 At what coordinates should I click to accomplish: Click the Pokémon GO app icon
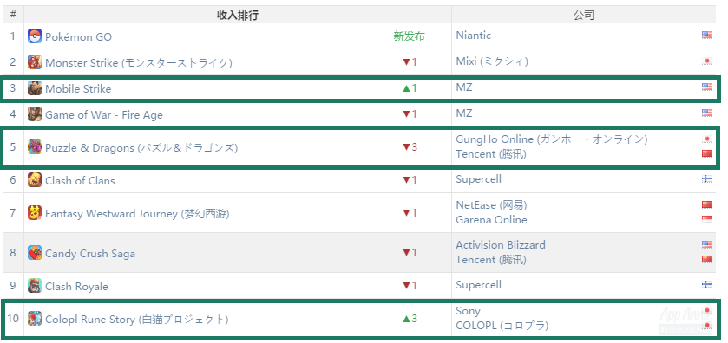coord(35,36)
